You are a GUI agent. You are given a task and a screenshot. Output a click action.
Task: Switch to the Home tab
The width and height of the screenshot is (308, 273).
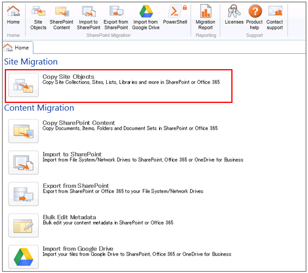coord(17,48)
